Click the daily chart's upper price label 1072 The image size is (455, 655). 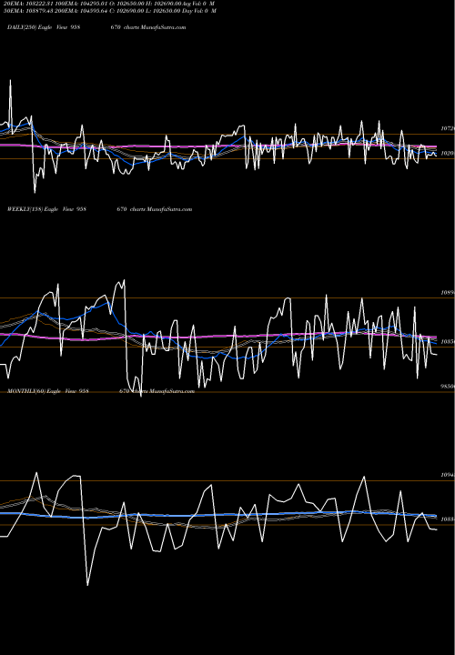pyautogui.click(x=448, y=128)
